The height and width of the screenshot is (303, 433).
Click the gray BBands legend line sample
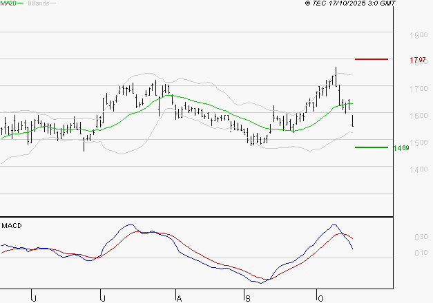click(x=52, y=4)
